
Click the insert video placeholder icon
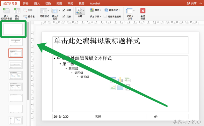[x=128, y=87]
